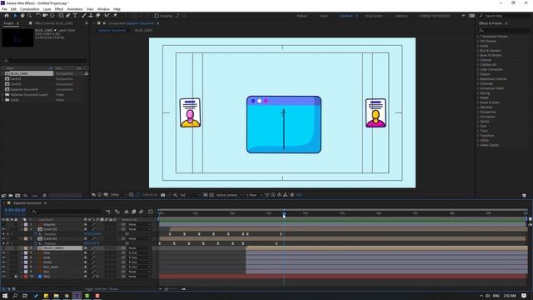Open the Composition menu
Image resolution: width=533 pixels, height=300 pixels.
click(30, 9)
